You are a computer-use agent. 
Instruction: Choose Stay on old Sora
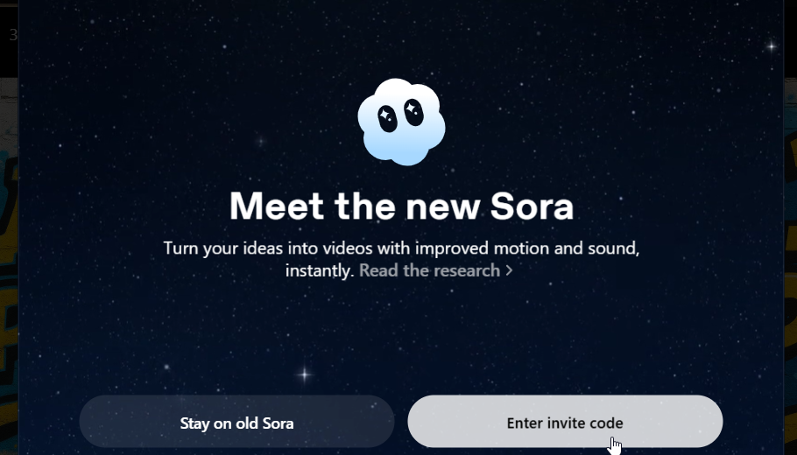pos(236,423)
